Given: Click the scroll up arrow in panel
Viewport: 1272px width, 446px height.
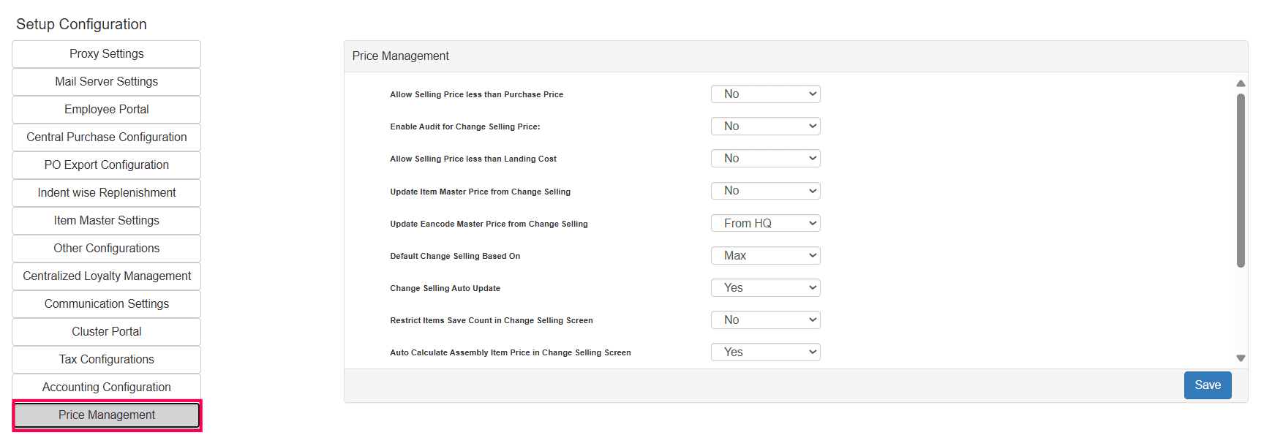Looking at the screenshot, I should click(1241, 83).
